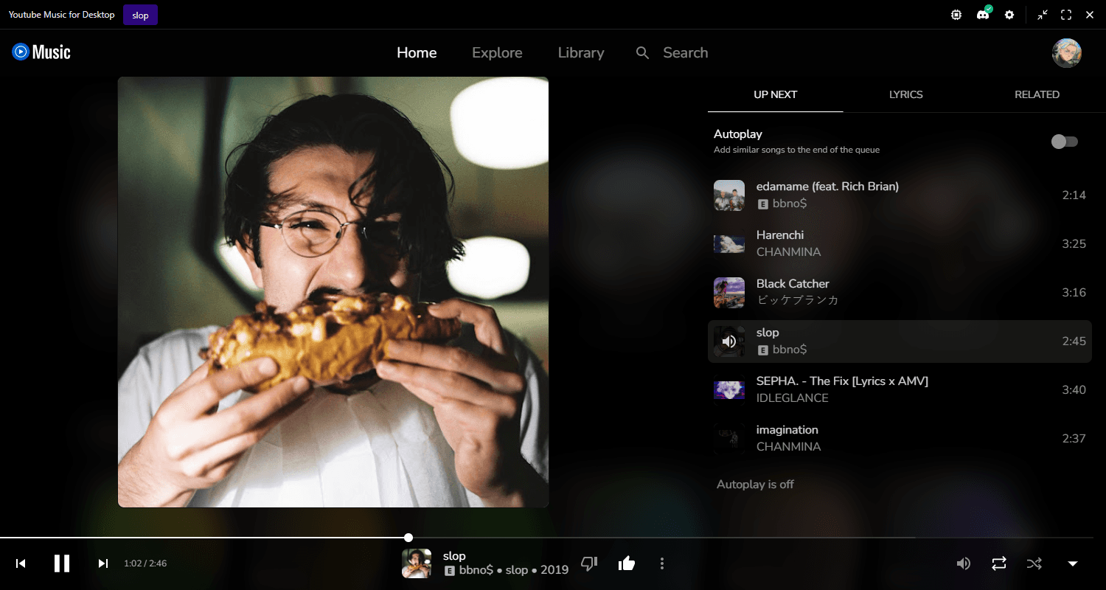This screenshot has width=1106, height=590.
Task: Click the Harenchi thumbnail in queue
Action: pyautogui.click(x=729, y=244)
